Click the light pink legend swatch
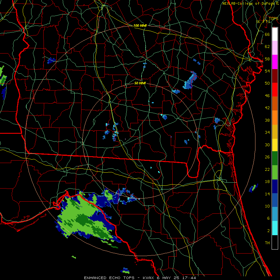Image resolution: width=280 pixels, height=280 pixels. [x=275, y=48]
